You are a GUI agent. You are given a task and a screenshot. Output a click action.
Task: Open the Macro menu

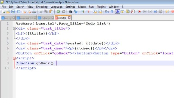point(82,7)
